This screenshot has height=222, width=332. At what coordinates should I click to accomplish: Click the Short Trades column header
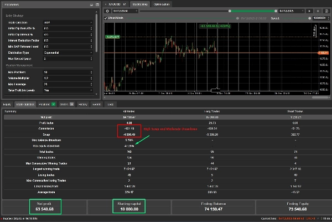(x=295, y=111)
